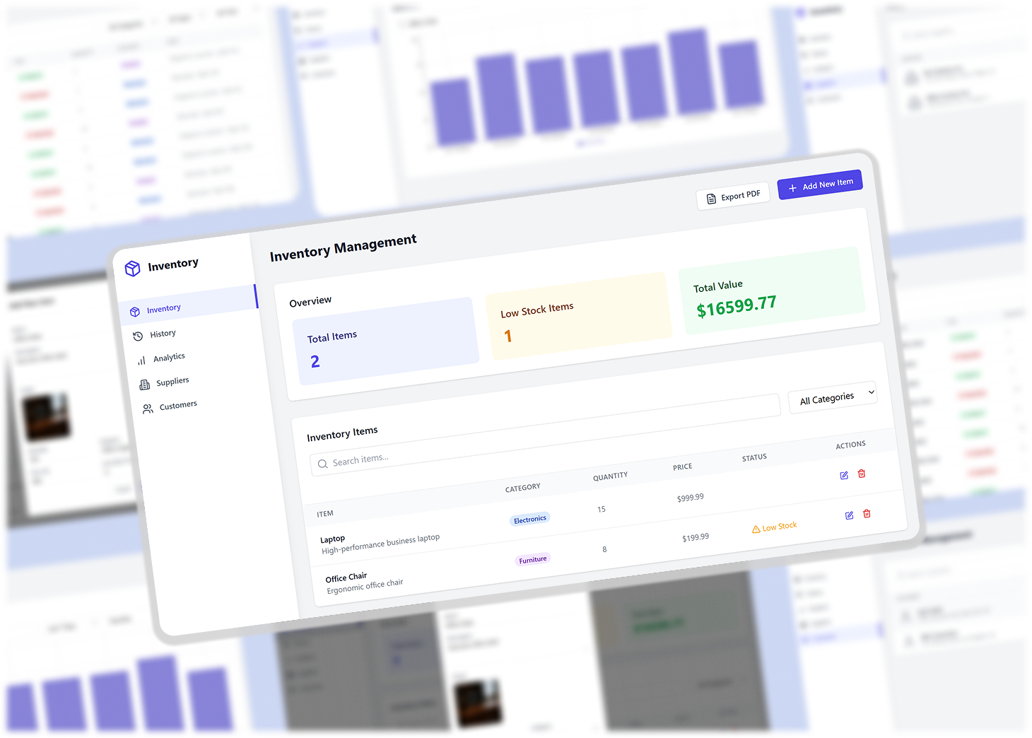Open Analytics using the bar-chart icon
Screen dimensions: 1032x738
(141, 359)
